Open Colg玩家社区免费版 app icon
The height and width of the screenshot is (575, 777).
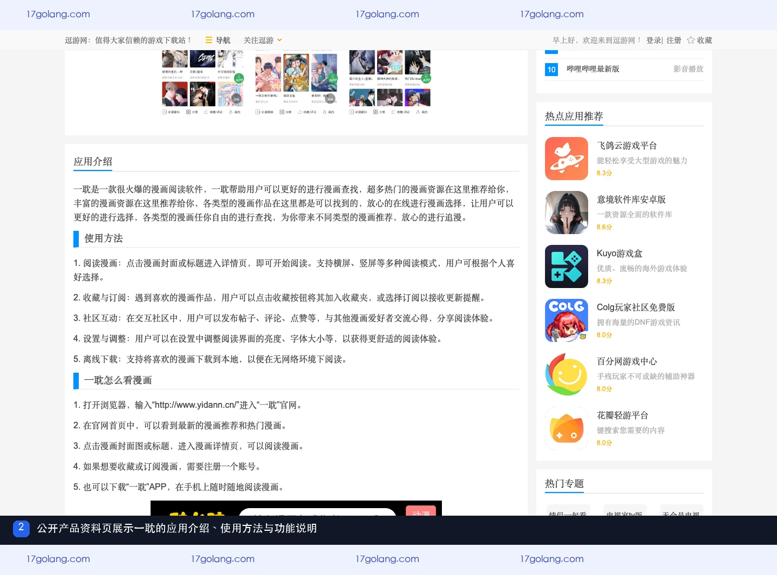pos(567,320)
